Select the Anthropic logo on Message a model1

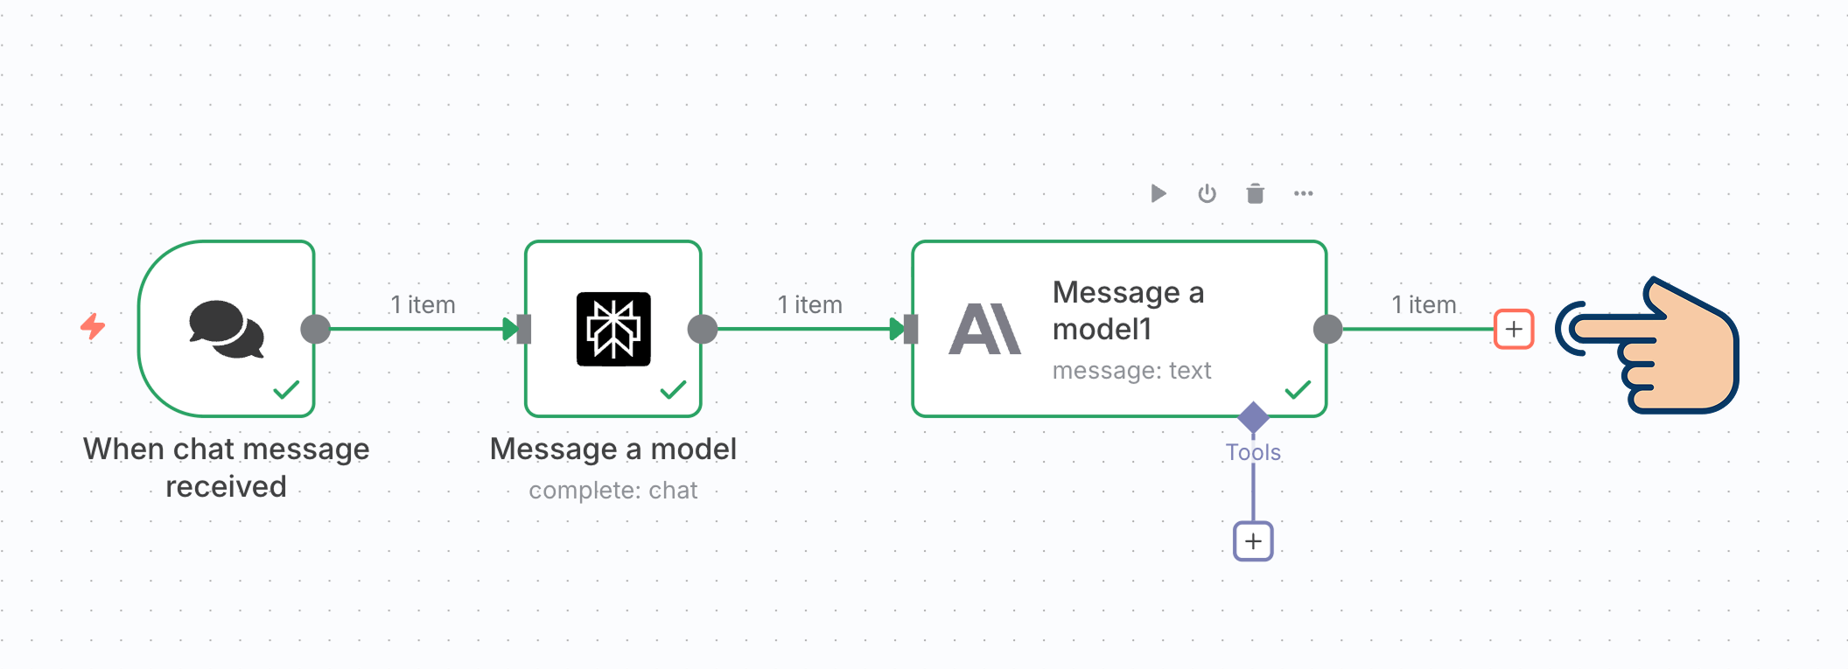(984, 330)
